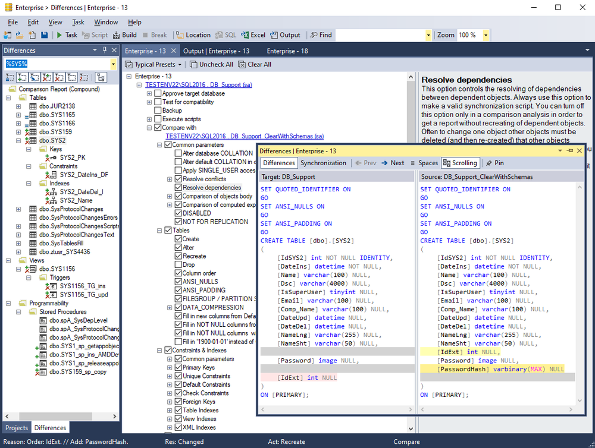Click the Pin button in differences popup
The width and height of the screenshot is (595, 448).
495,163
